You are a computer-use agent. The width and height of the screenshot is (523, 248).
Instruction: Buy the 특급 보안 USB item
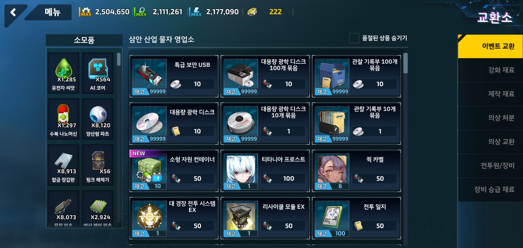[174, 76]
